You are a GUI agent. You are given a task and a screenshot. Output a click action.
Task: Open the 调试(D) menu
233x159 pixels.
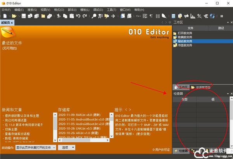pyautogui.click(x=98, y=10)
